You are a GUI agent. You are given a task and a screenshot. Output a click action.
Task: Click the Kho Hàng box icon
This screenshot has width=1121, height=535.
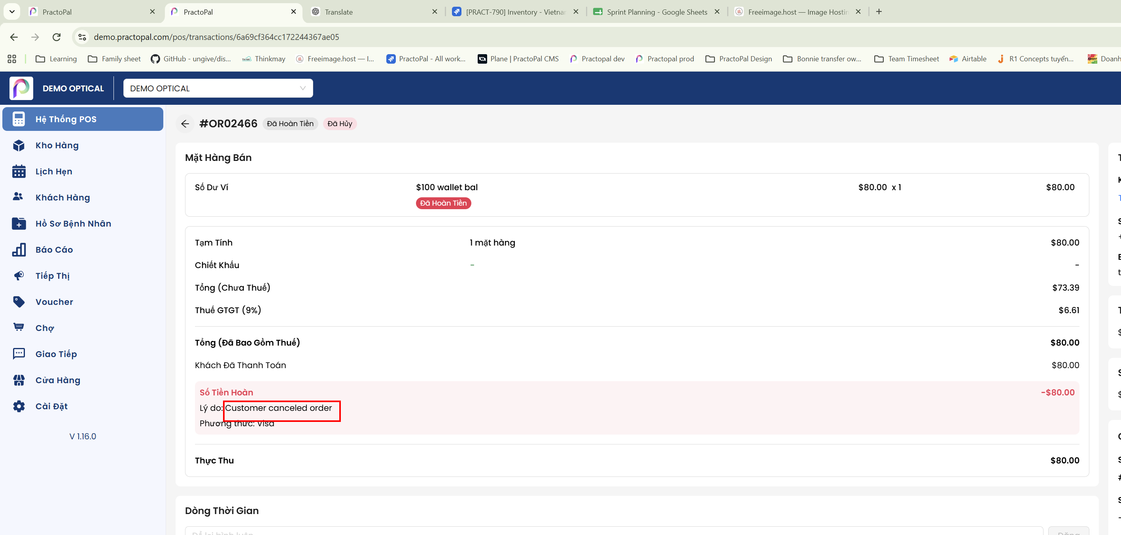pos(19,146)
